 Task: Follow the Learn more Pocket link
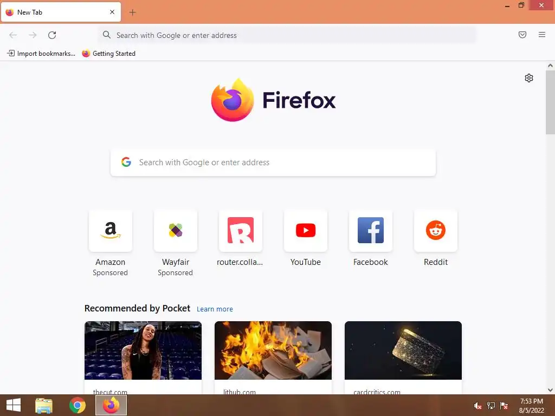[x=215, y=309]
